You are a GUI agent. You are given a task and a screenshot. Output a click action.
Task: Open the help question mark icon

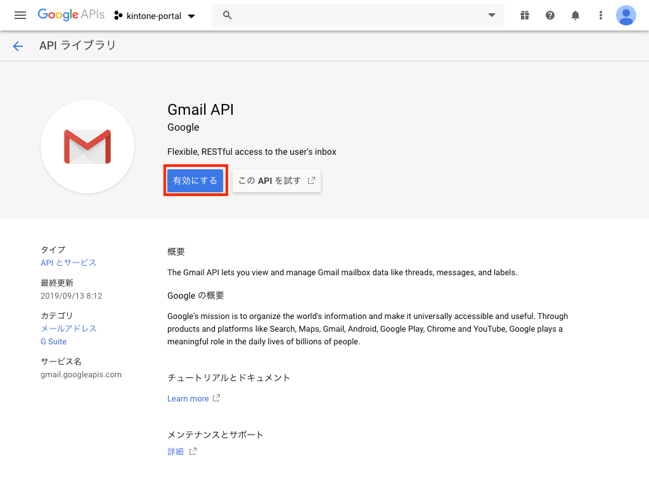pos(550,15)
